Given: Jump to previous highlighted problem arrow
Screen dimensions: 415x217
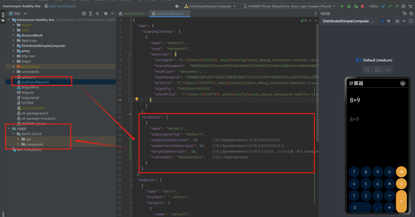Looking at the screenshot, I should [310, 20].
